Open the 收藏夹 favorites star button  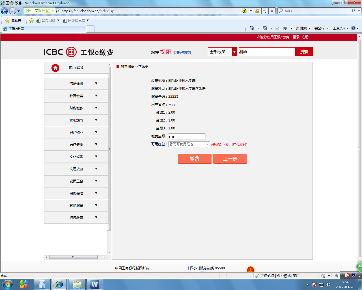(13, 20)
